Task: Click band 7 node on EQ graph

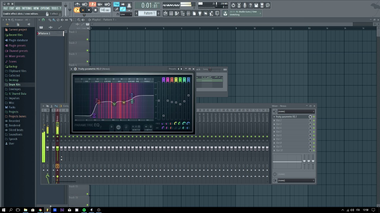Action: point(132,95)
